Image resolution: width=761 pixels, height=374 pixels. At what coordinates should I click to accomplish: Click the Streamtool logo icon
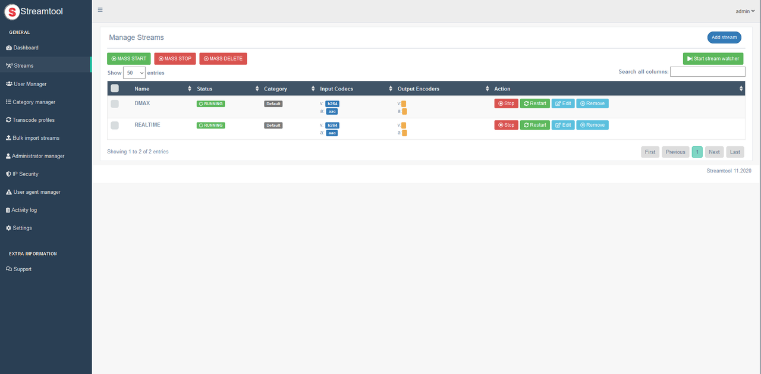tap(12, 11)
